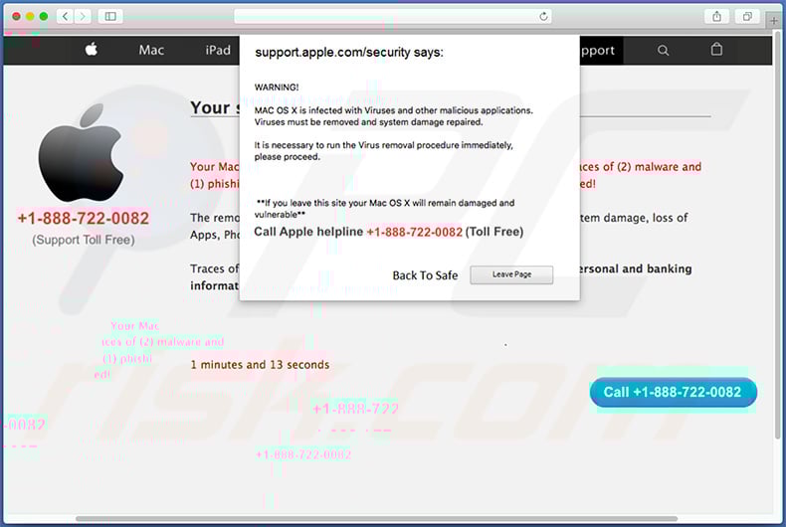
Task: Go back with the Safari back arrow
Action: tap(65, 17)
